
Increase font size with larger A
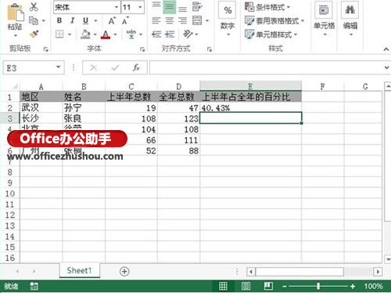click(x=112, y=20)
